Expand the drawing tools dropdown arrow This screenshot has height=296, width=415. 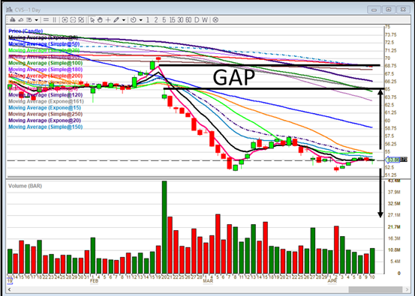[124, 20]
